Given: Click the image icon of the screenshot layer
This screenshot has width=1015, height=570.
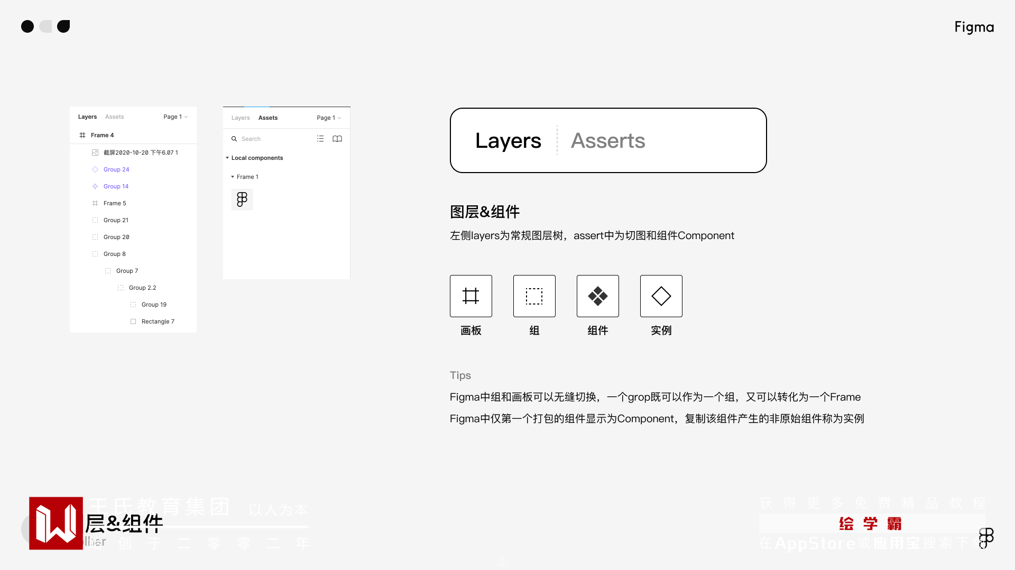Looking at the screenshot, I should (x=95, y=153).
